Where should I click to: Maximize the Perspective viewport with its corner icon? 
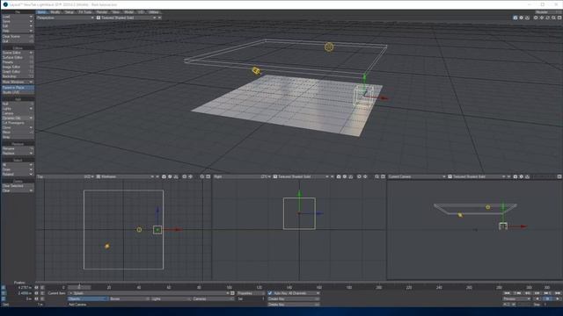559,18
